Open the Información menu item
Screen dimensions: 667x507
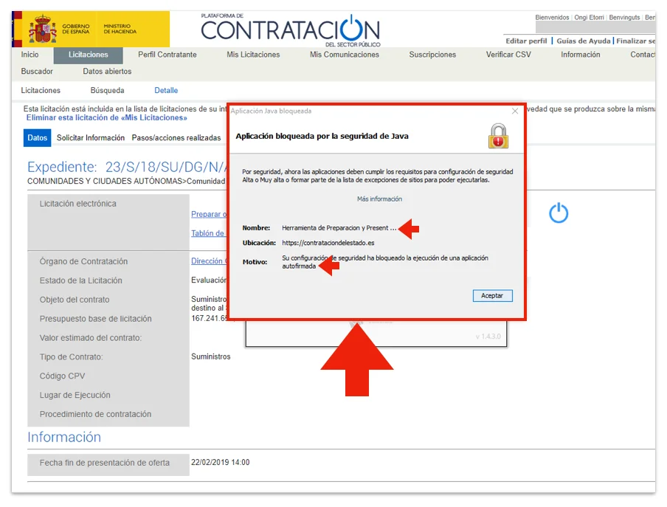[x=580, y=55]
